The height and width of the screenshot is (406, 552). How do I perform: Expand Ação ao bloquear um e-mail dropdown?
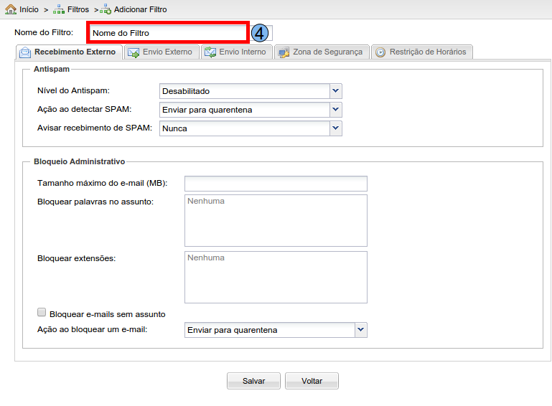tap(361, 330)
